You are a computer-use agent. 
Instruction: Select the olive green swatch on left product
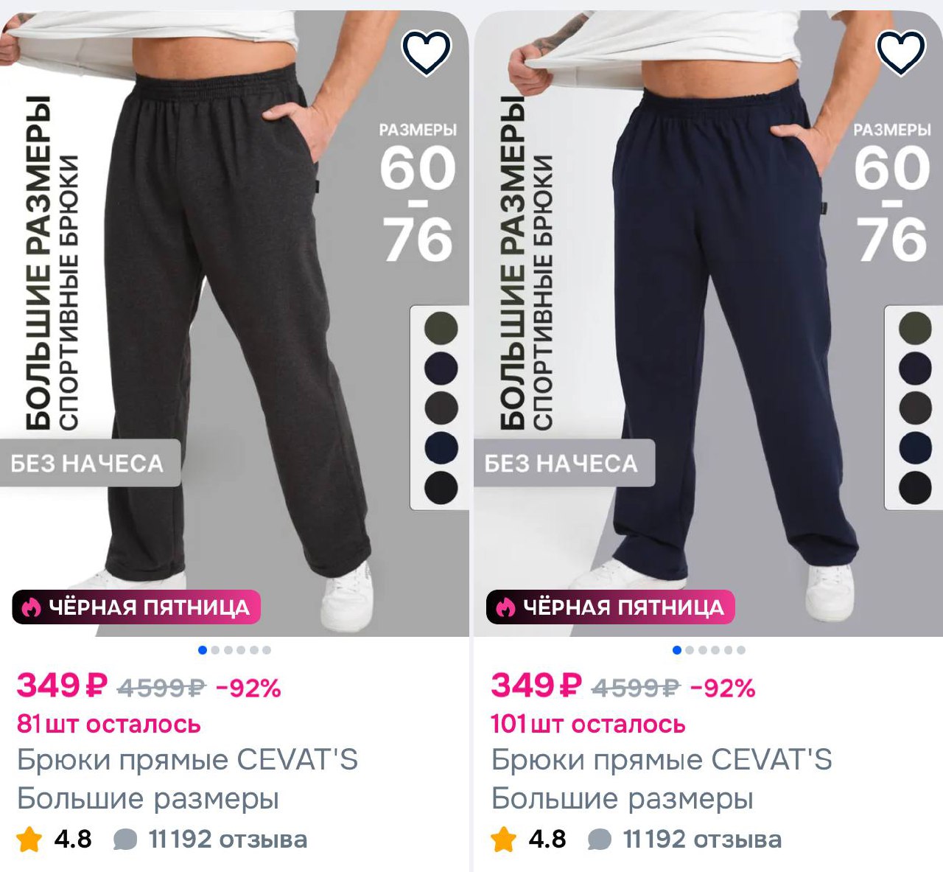(441, 328)
